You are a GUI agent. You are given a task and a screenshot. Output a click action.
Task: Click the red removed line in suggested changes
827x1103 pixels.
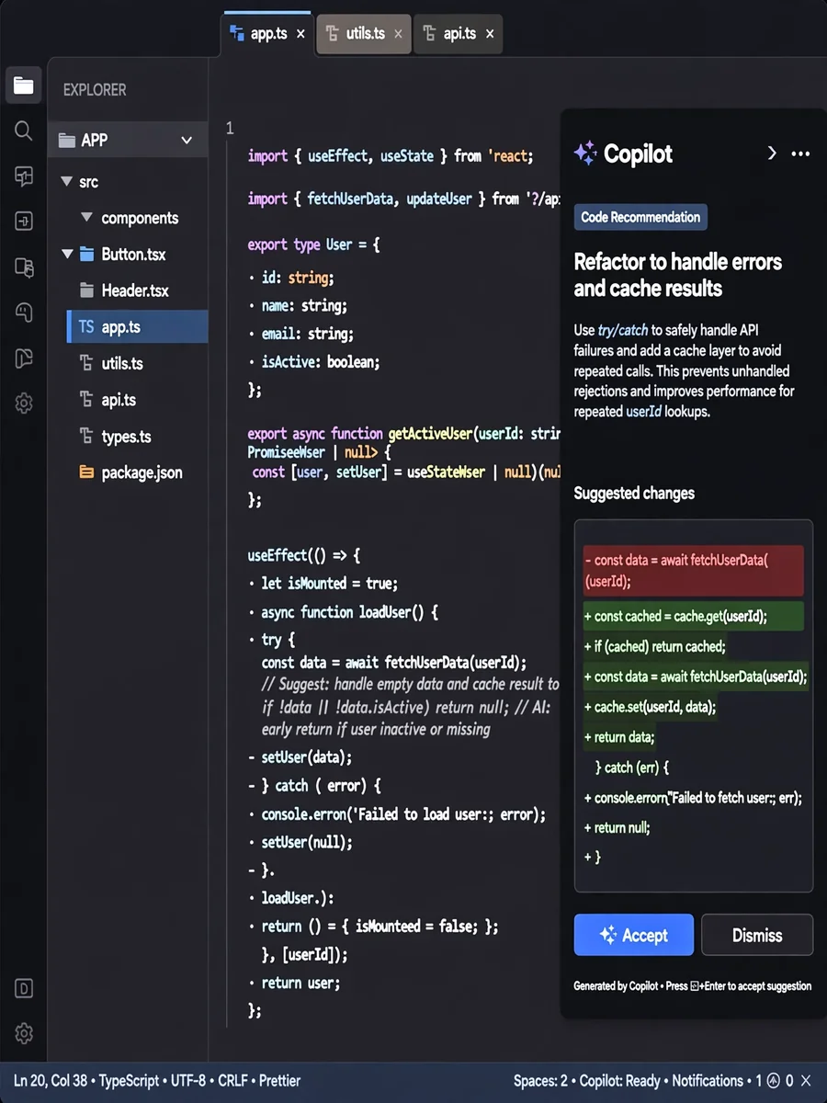(693, 570)
